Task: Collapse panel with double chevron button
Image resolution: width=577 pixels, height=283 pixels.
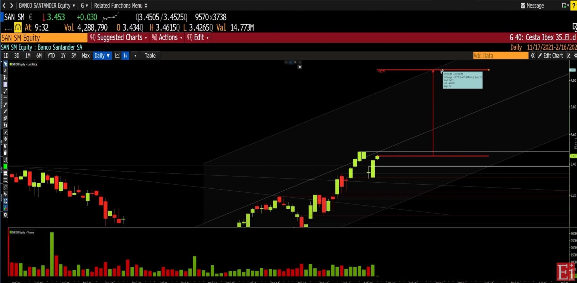Action: pos(533,56)
